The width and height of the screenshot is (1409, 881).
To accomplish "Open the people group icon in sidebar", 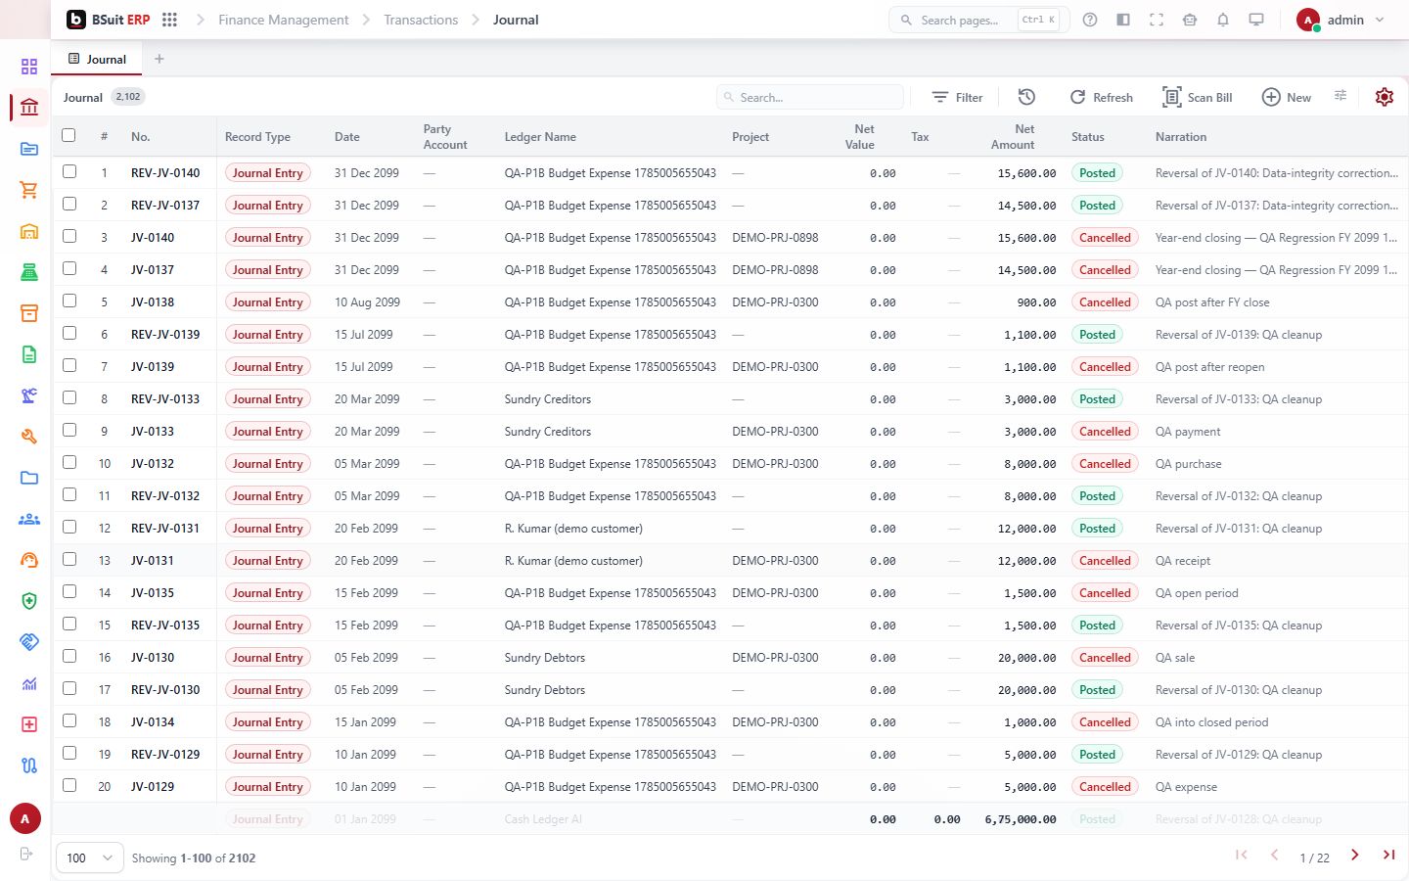I will click(29, 519).
